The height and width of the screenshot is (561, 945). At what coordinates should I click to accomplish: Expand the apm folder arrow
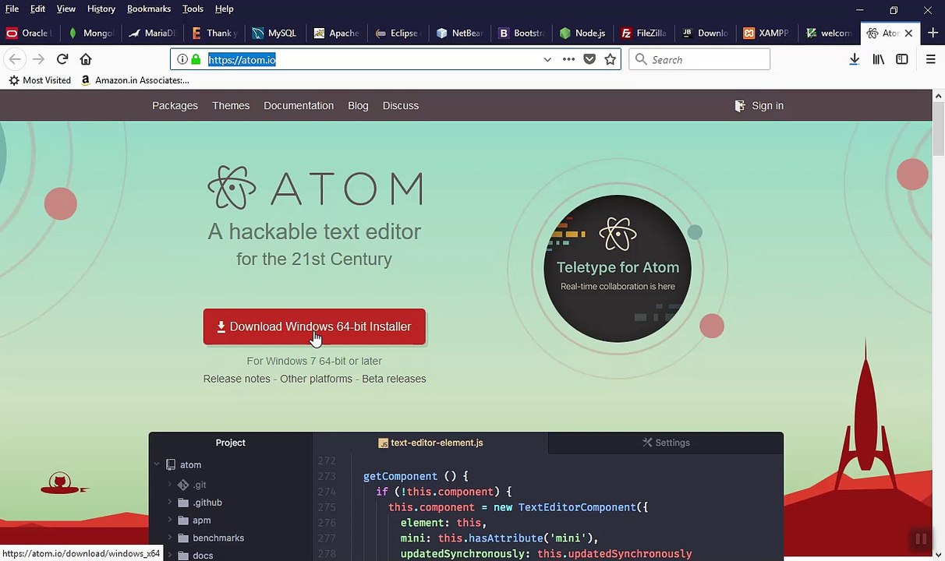click(x=170, y=520)
